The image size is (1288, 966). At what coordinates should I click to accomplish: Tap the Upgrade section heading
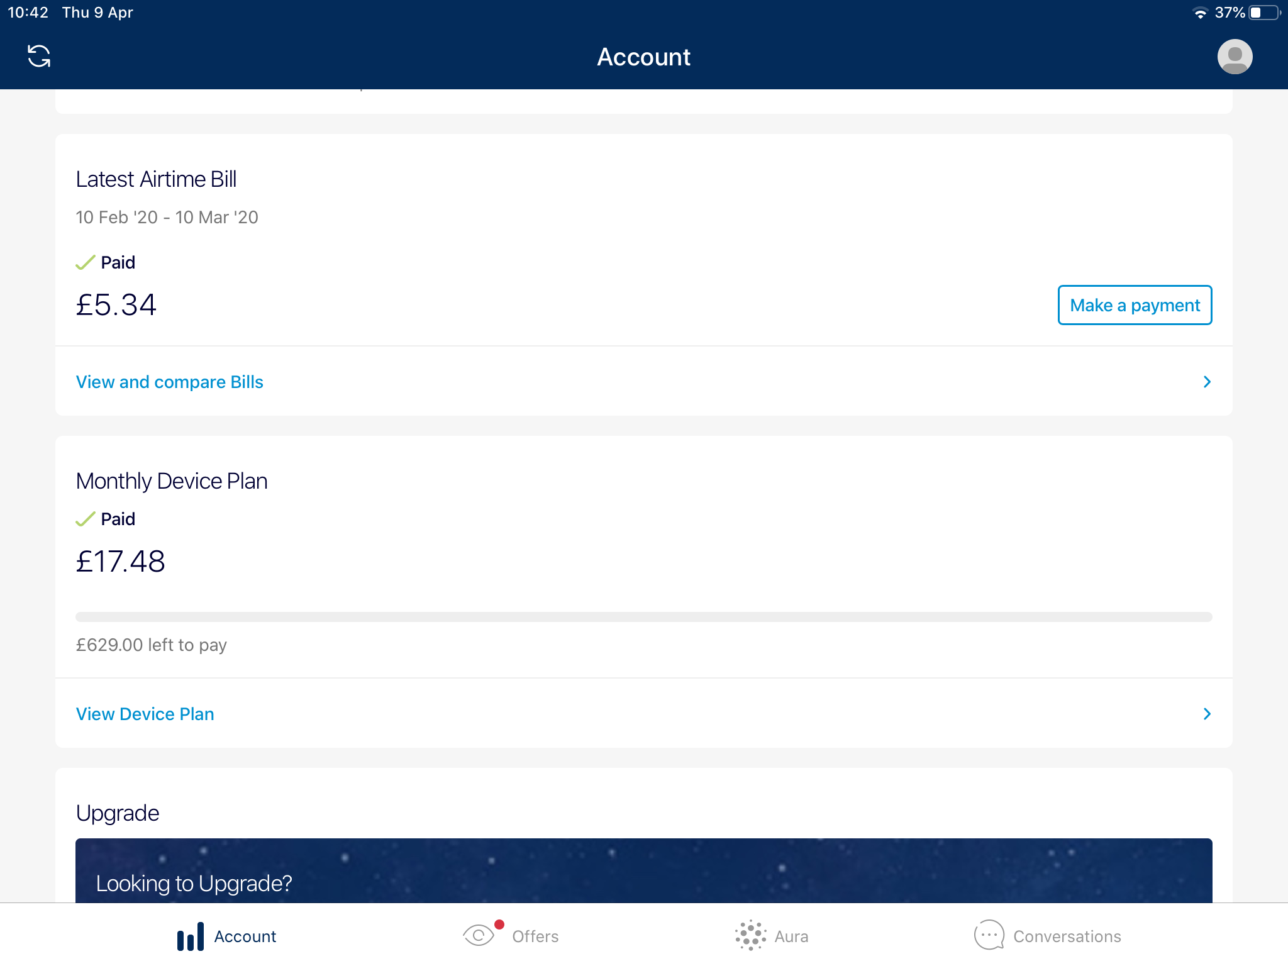click(118, 813)
